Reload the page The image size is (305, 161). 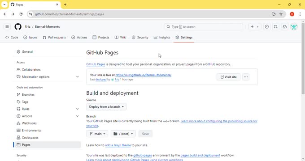pos(21,14)
